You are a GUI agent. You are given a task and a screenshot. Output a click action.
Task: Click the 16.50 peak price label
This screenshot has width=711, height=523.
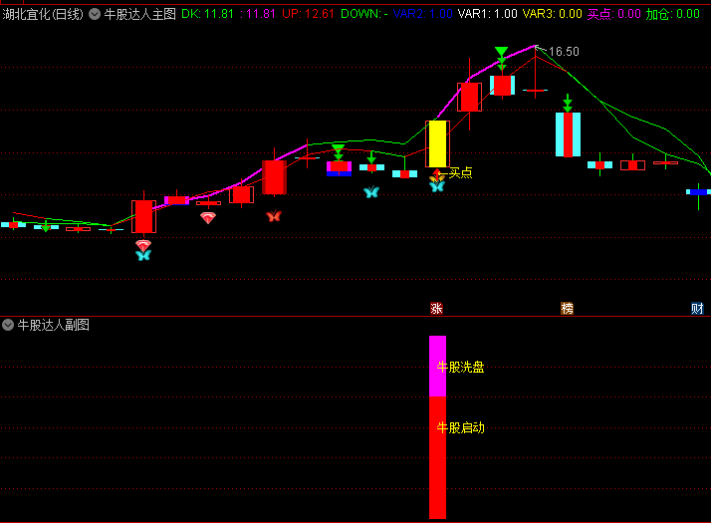[564, 52]
